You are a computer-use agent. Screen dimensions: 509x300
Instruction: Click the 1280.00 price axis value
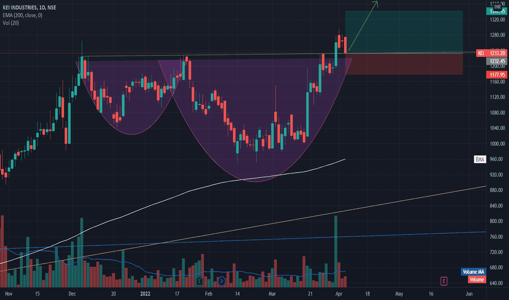tap(498, 35)
